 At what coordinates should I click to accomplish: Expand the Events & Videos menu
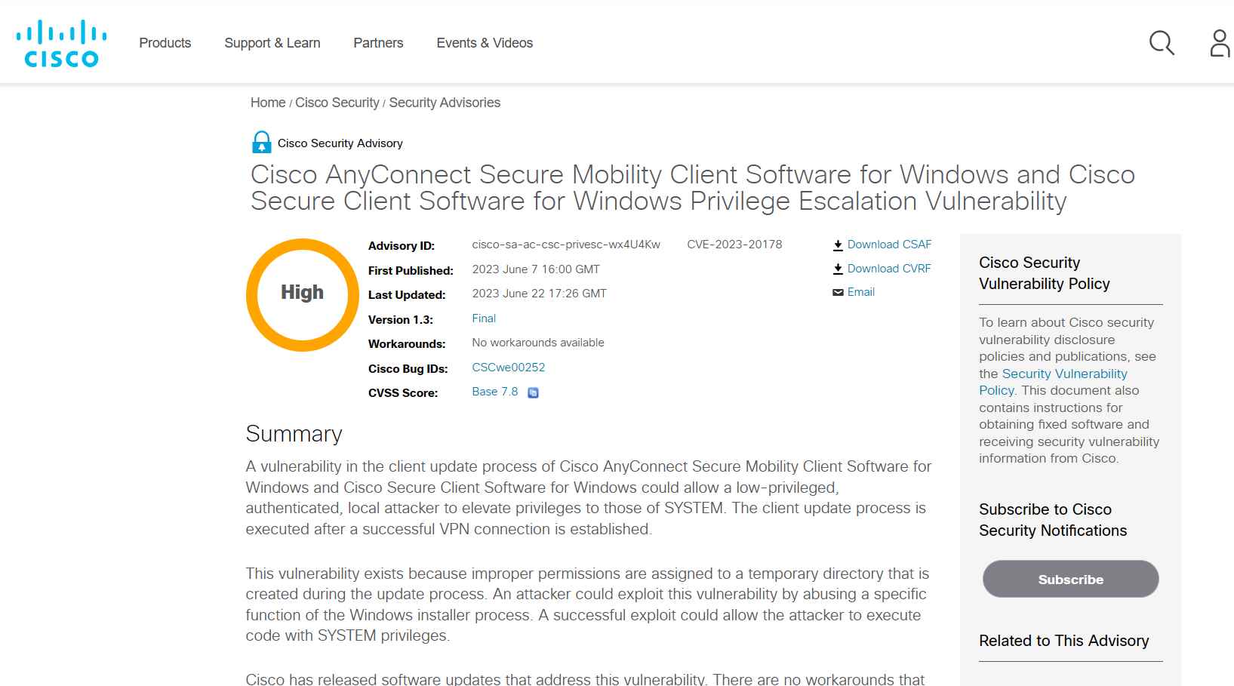click(485, 43)
